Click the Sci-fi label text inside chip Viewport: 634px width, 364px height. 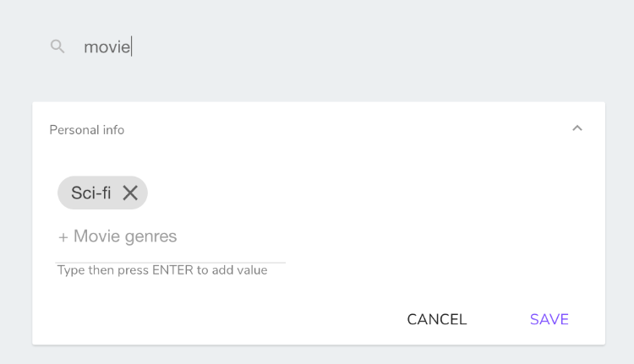(x=91, y=193)
